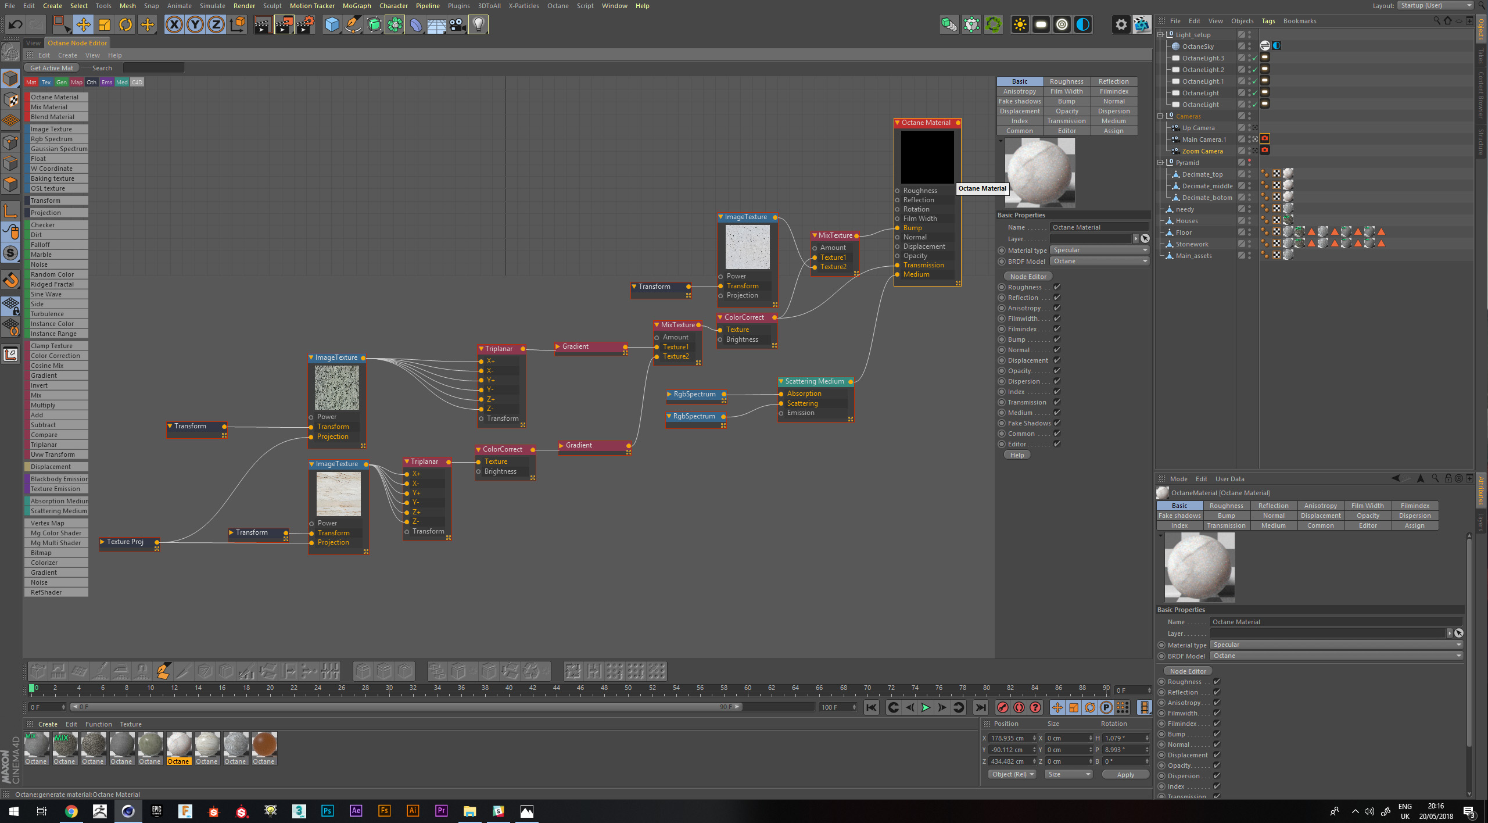Open Material type dropdown in Attributes panel

point(1336,645)
